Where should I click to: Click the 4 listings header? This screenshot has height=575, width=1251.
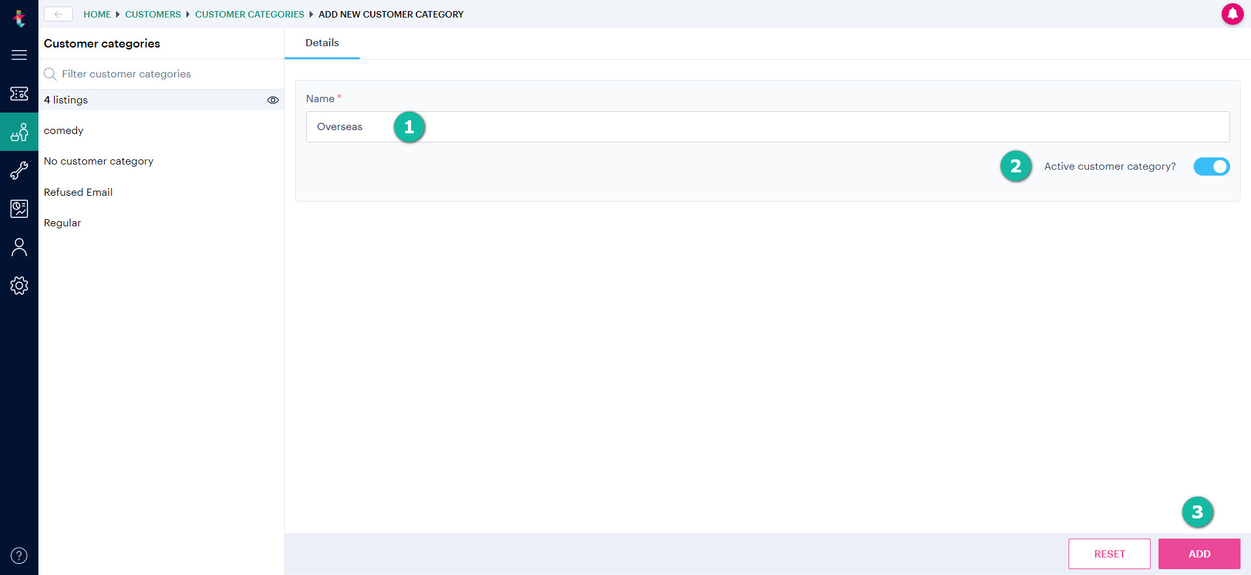[66, 100]
